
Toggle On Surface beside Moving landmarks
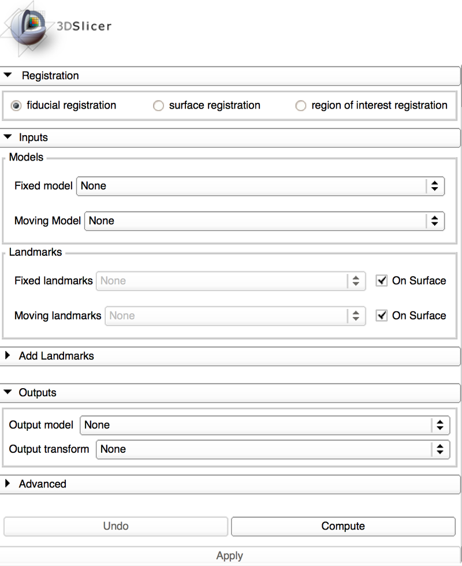(381, 316)
